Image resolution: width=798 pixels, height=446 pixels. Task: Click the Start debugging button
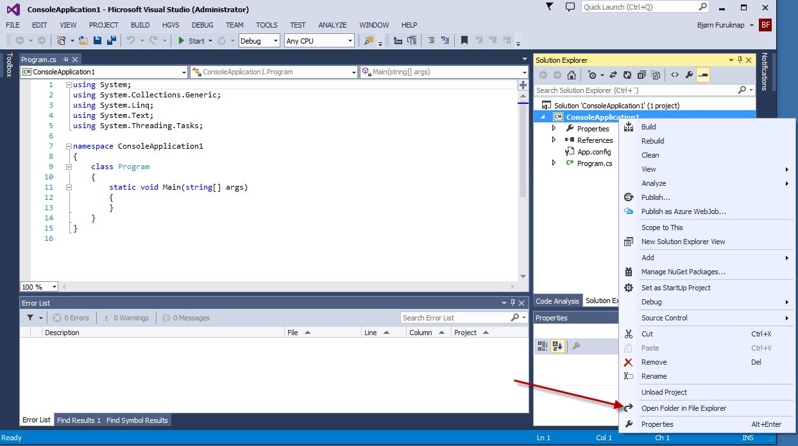coord(191,40)
